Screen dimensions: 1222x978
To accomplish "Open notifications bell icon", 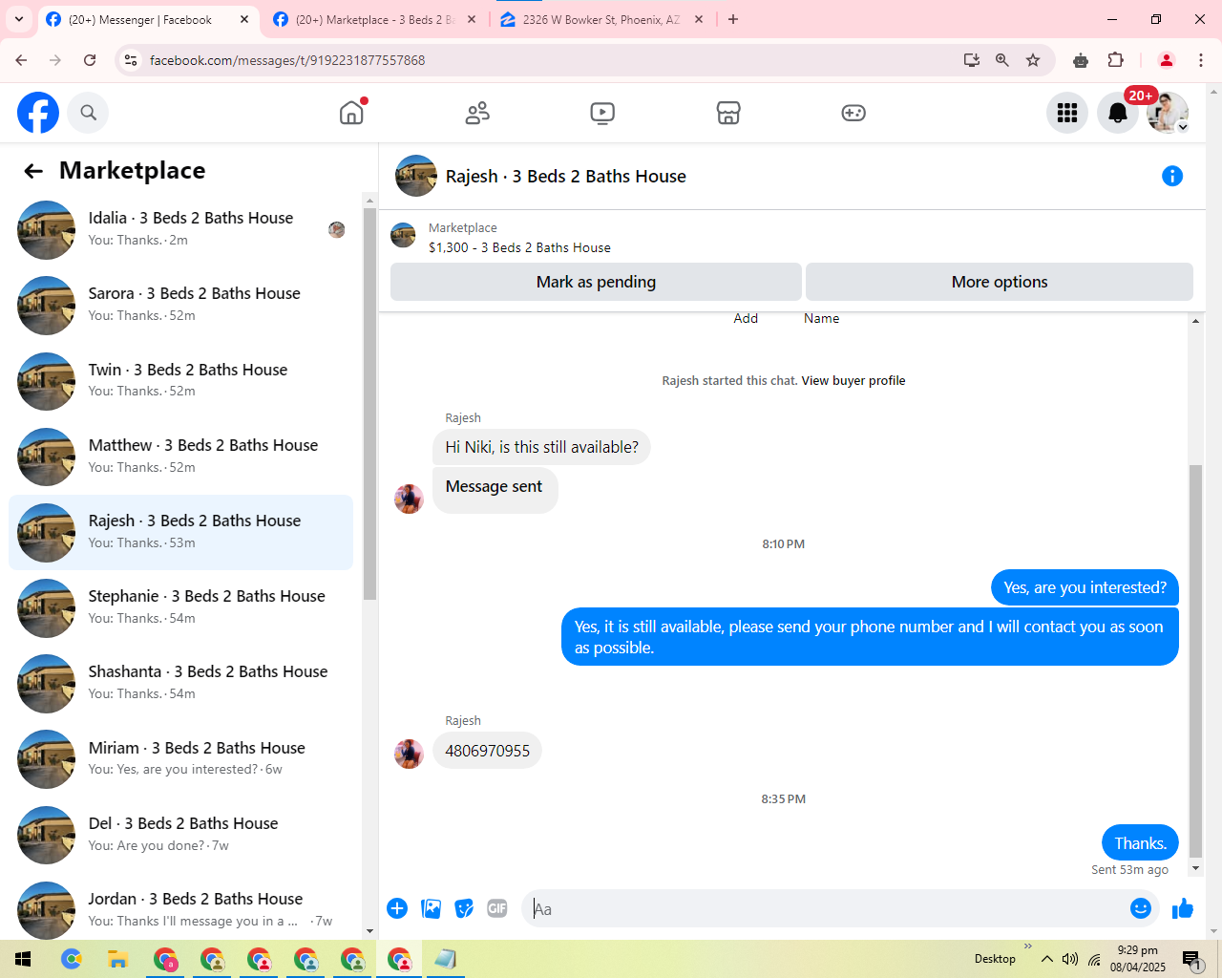I will [1118, 113].
